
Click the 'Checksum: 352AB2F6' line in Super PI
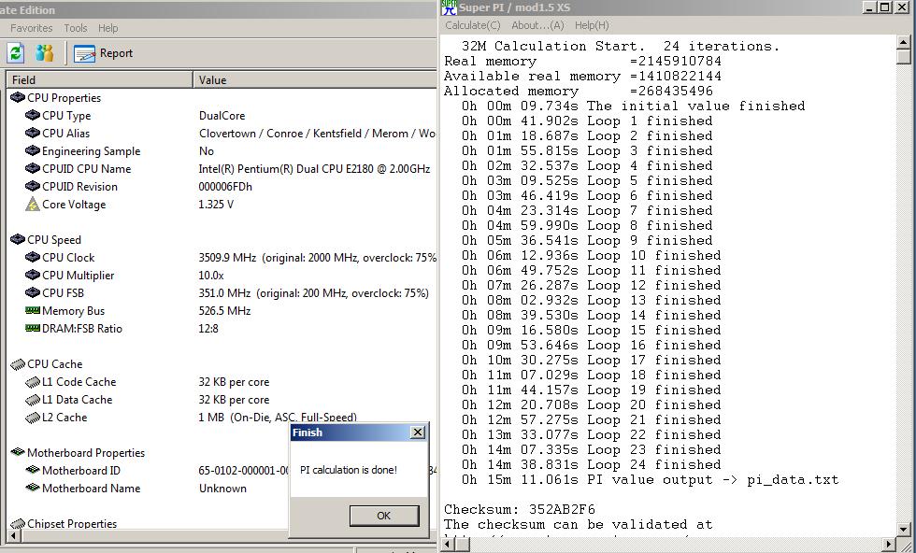(520, 509)
